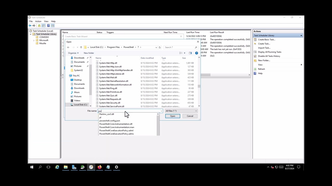Select pinned Documents under Quick access

[x=79, y=62]
